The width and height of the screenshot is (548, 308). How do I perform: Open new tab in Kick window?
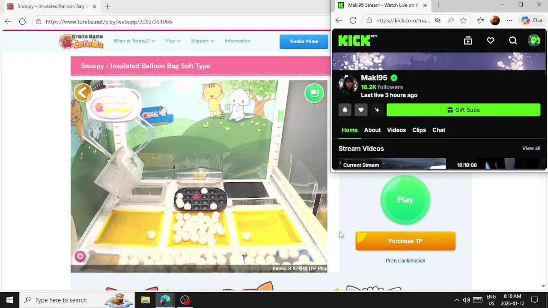point(438,5)
